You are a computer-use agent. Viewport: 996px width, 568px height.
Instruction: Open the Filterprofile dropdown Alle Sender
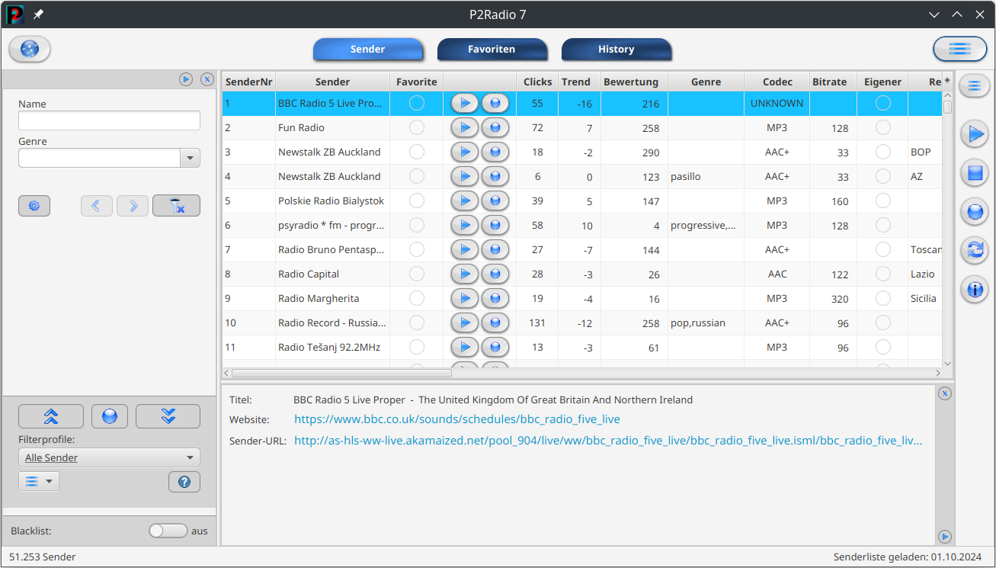click(x=109, y=457)
